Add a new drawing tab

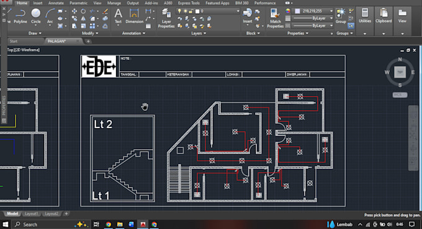(88, 41)
